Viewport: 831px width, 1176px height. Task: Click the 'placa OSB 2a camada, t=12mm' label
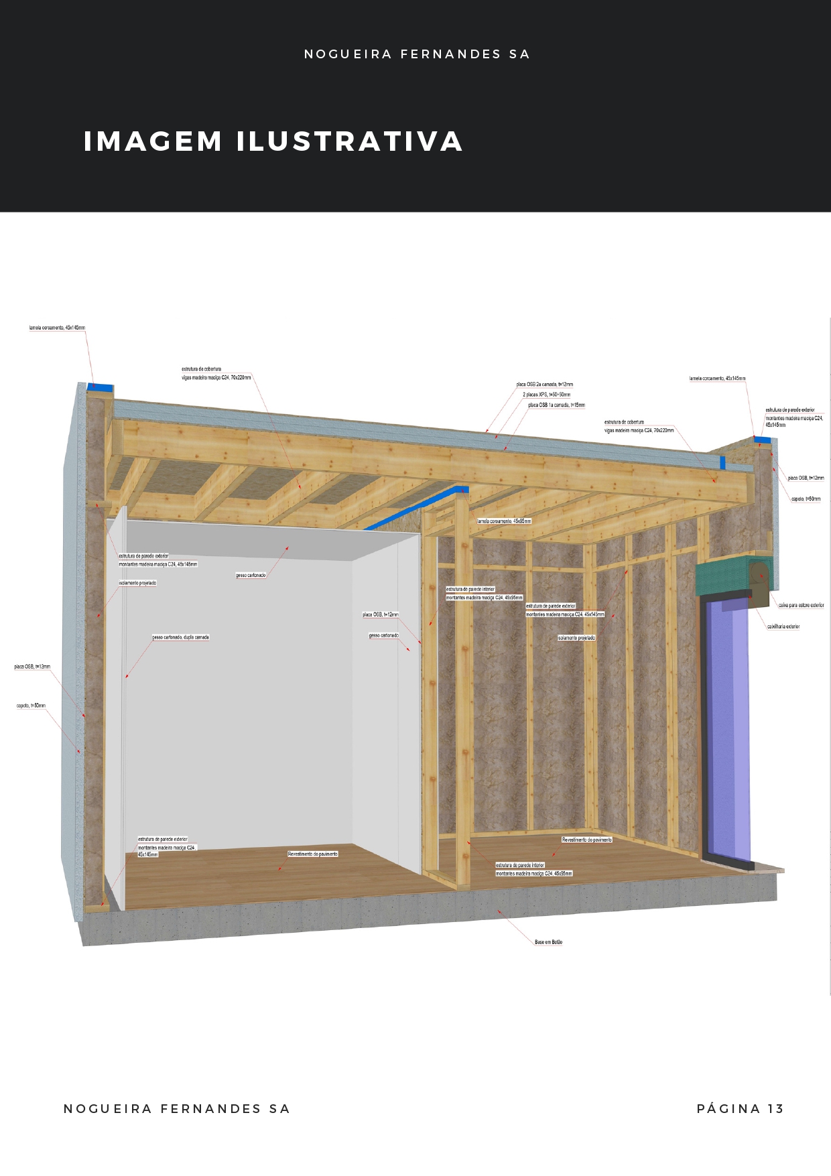544,385
